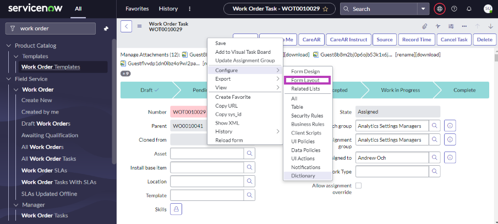498x224 pixels.
Task: Favorite the Work Order Task star icon
Action: pyautogui.click(x=325, y=9)
